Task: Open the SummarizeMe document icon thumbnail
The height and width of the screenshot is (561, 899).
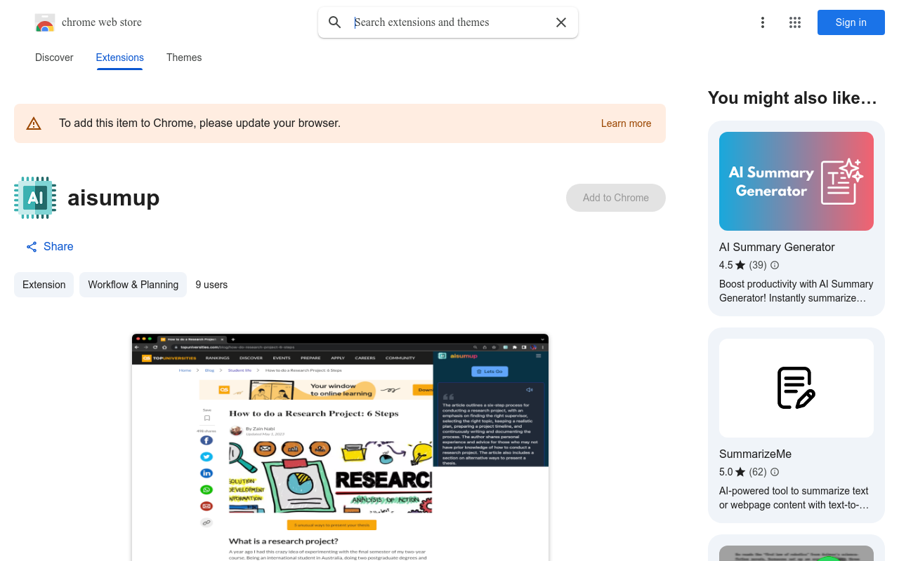Action: [796, 388]
